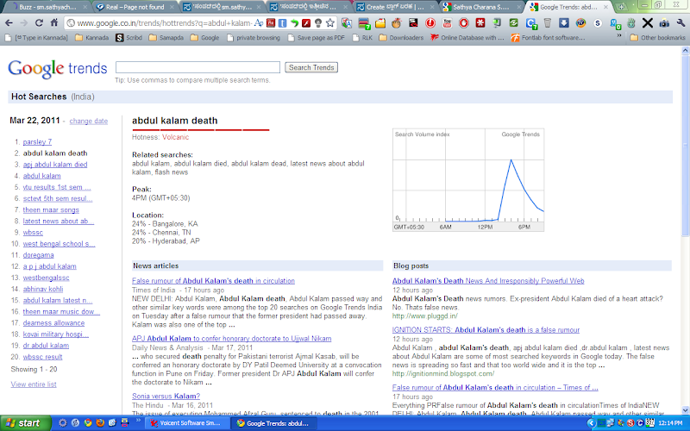
Task: Open the Google bookmarks folder
Action: [204, 38]
